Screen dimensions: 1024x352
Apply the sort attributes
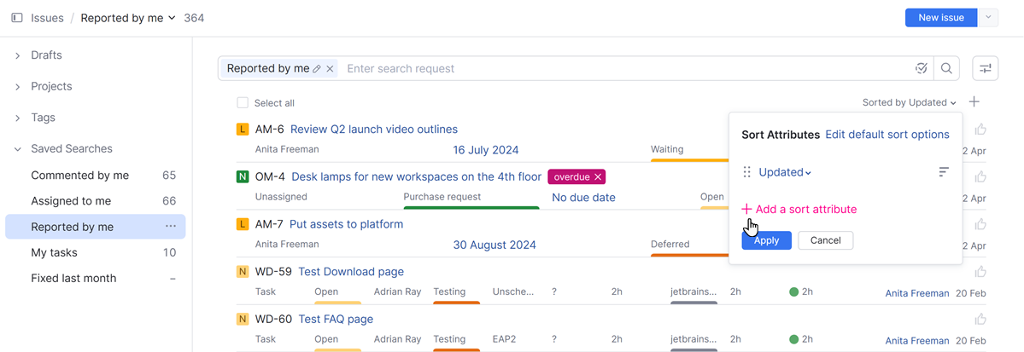766,240
